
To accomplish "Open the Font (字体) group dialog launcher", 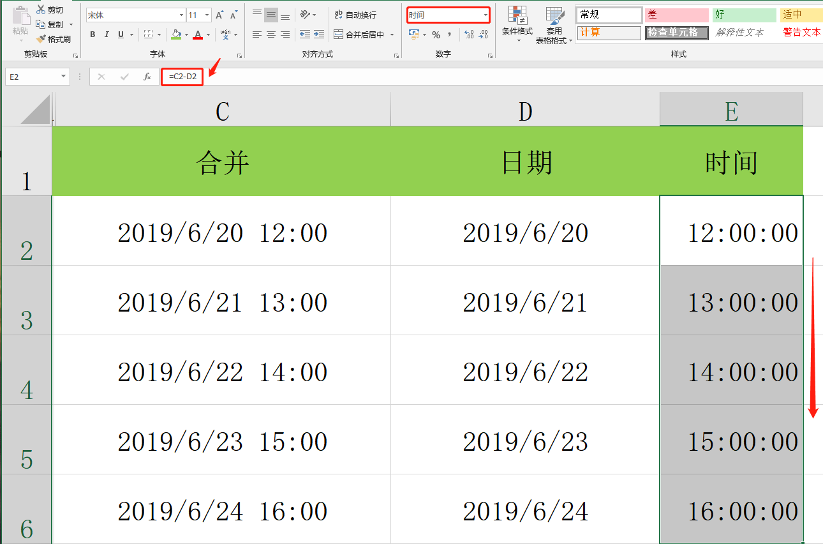I will click(239, 56).
